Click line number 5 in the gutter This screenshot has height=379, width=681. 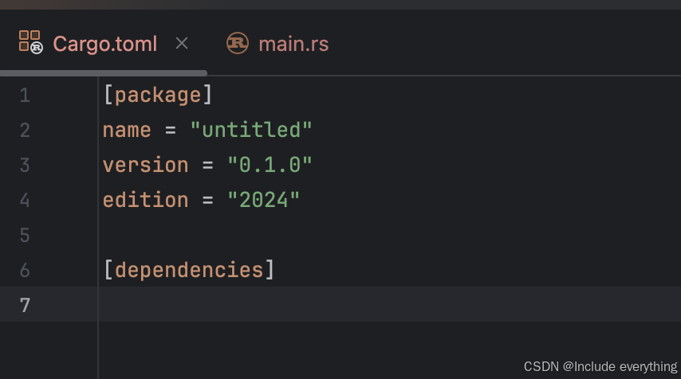(25, 235)
